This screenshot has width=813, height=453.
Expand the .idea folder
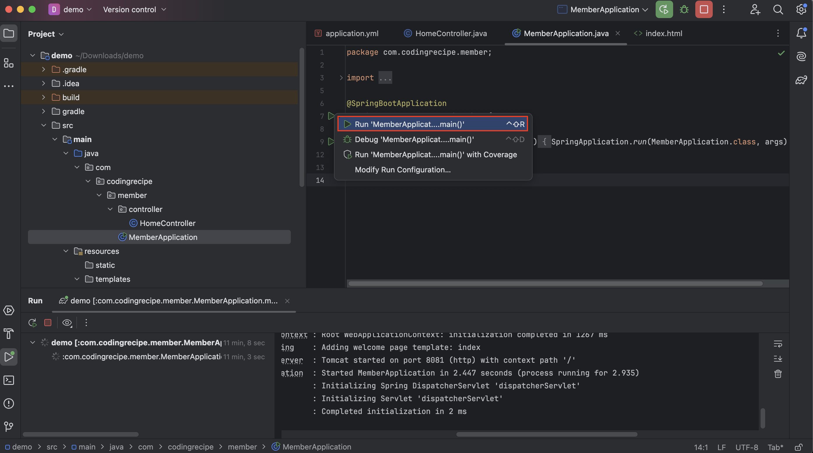coord(43,83)
